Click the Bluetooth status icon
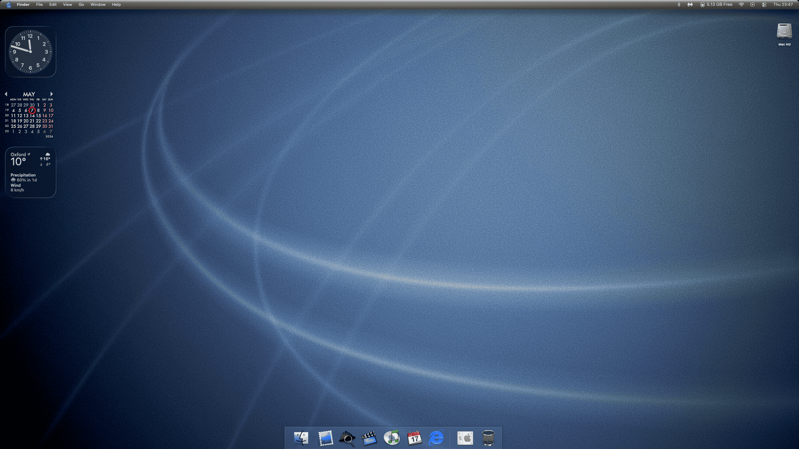 679,4
